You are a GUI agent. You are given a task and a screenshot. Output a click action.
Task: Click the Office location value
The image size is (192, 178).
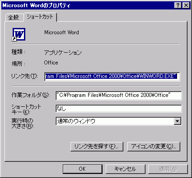(x=51, y=63)
